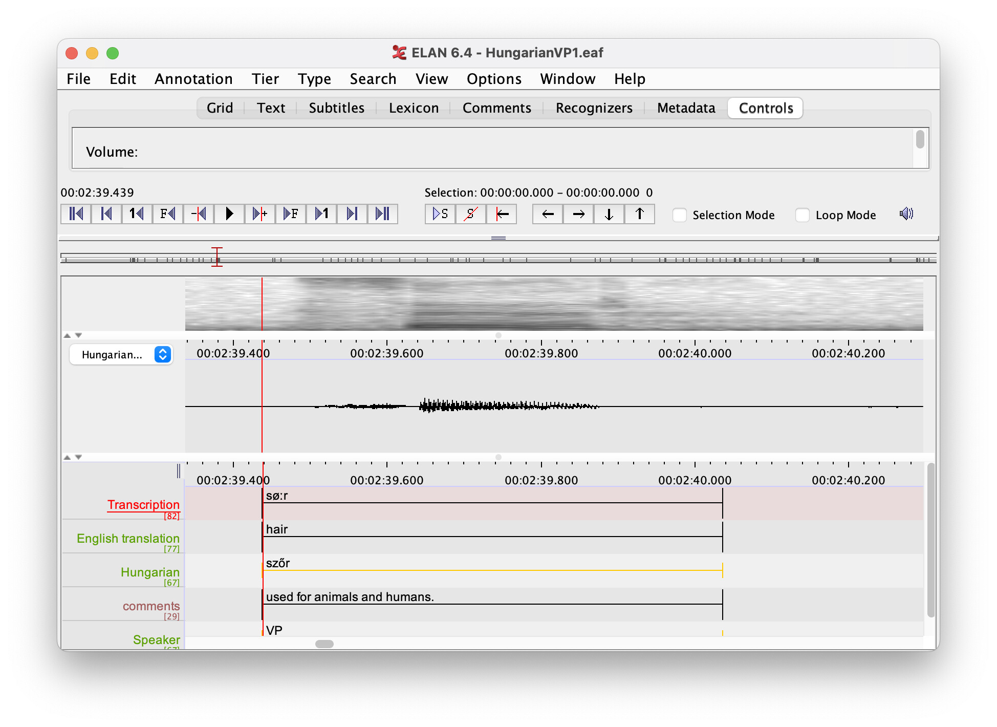The width and height of the screenshot is (997, 727).
Task: Click the tier label panel resize handle
Action: [179, 471]
